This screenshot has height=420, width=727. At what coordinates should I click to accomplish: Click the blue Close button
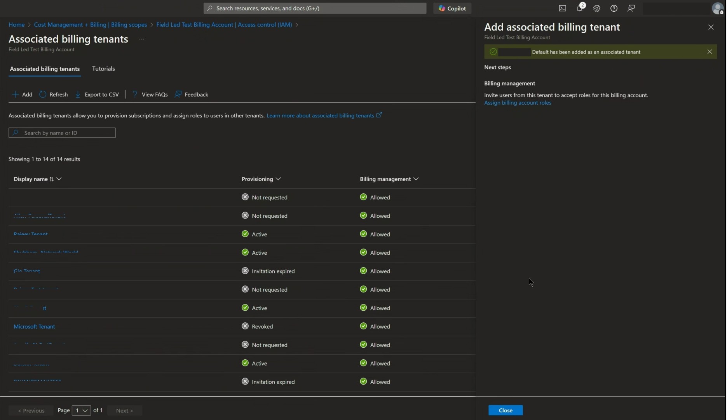pos(506,411)
